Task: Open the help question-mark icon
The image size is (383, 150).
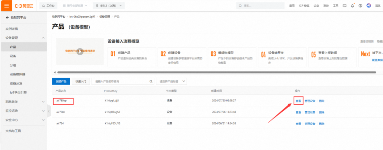Action: click(x=360, y=6)
